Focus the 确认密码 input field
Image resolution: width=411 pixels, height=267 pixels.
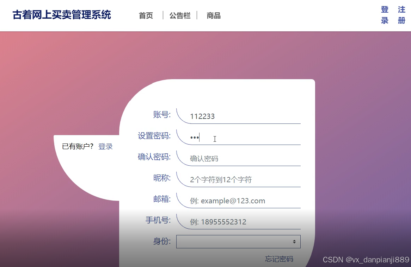[x=238, y=158]
